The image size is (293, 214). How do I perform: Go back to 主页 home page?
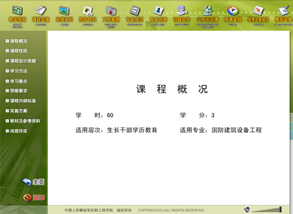[x=33, y=182]
